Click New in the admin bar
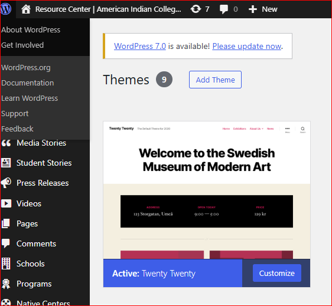 [x=269, y=9]
